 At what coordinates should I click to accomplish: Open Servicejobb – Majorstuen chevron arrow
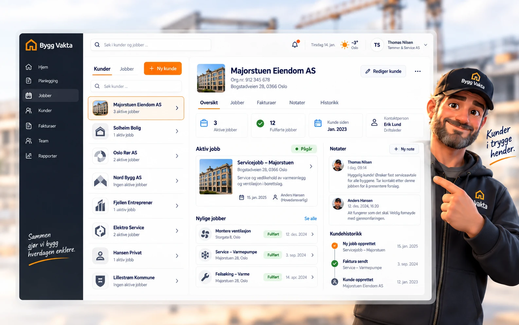tap(311, 166)
